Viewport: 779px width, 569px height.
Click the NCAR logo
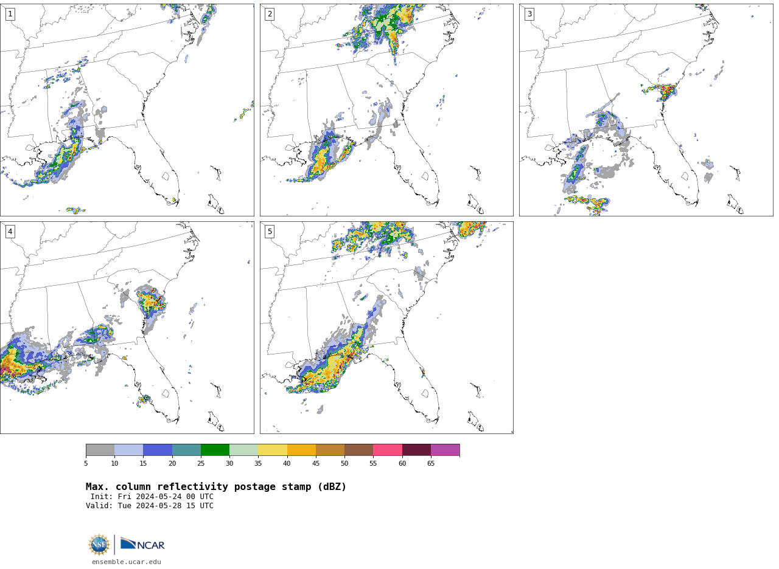coord(142,544)
